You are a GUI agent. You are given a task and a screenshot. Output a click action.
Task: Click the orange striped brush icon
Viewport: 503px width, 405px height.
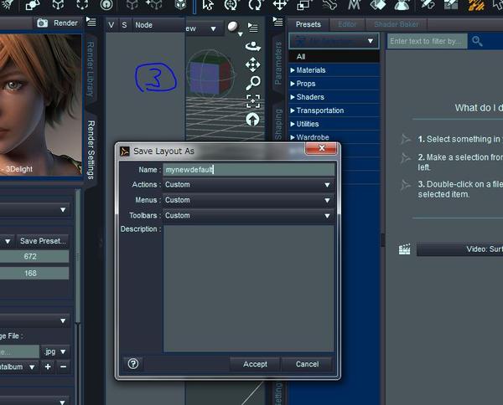[x=476, y=5]
